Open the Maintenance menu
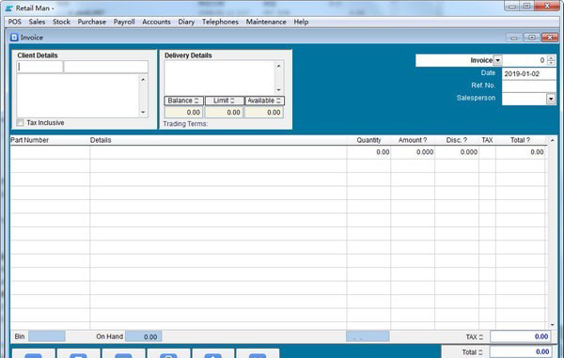564x358 pixels. (266, 22)
